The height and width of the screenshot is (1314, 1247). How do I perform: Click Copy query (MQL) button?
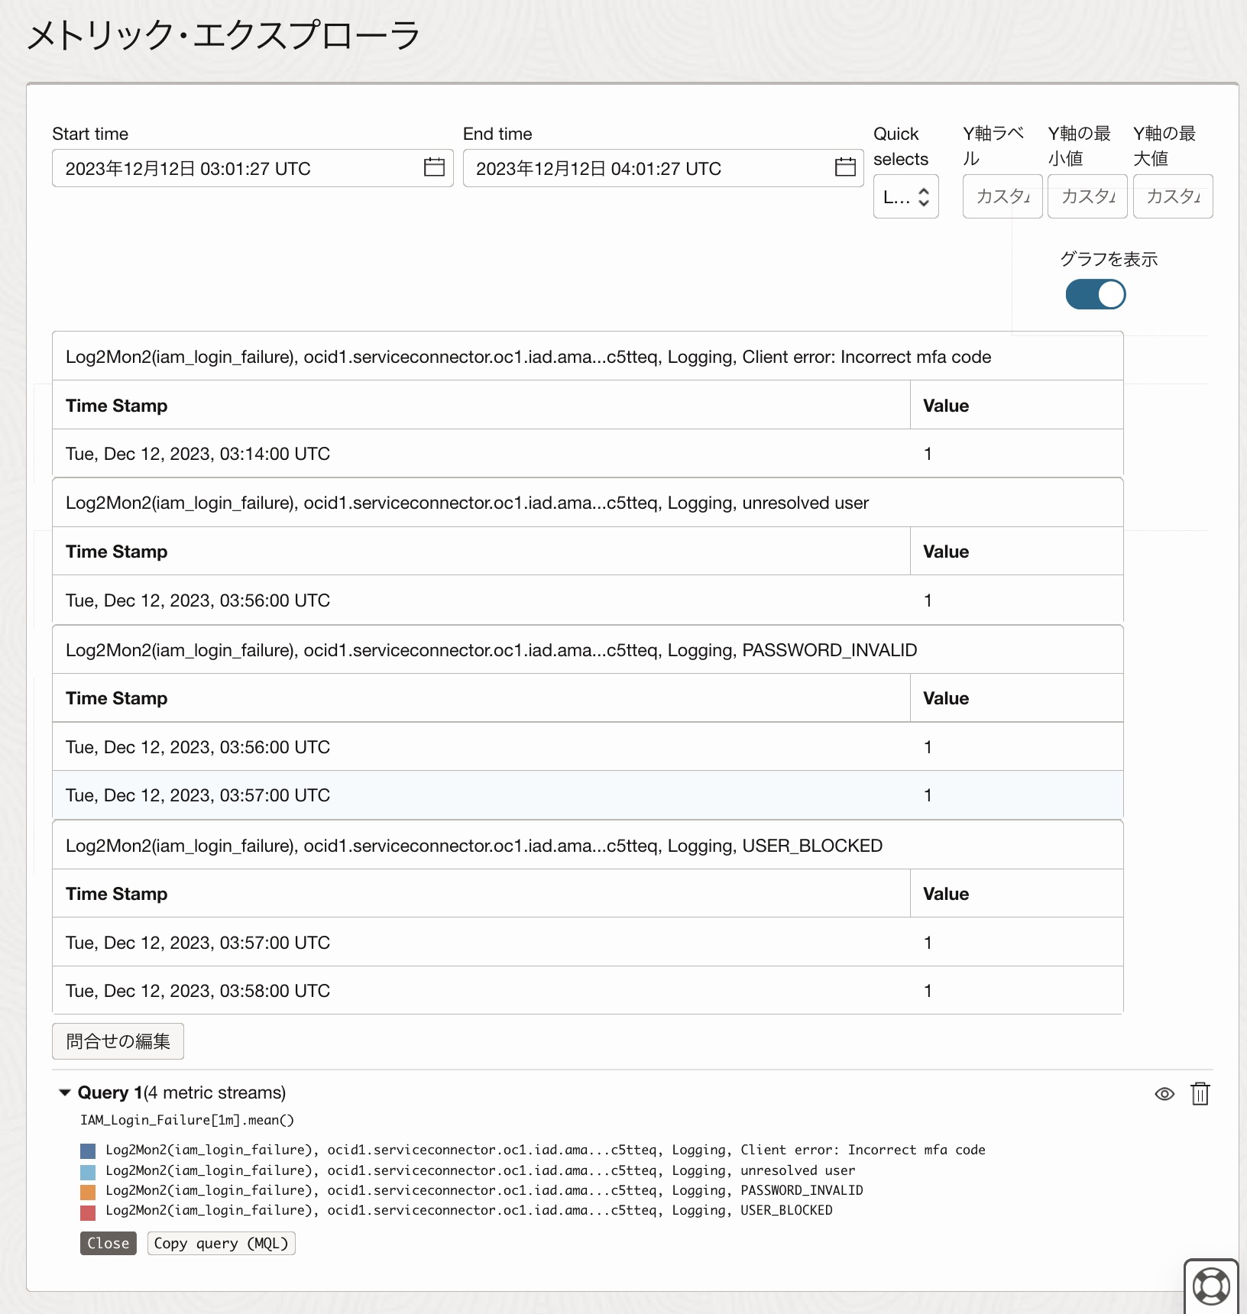pos(221,1243)
